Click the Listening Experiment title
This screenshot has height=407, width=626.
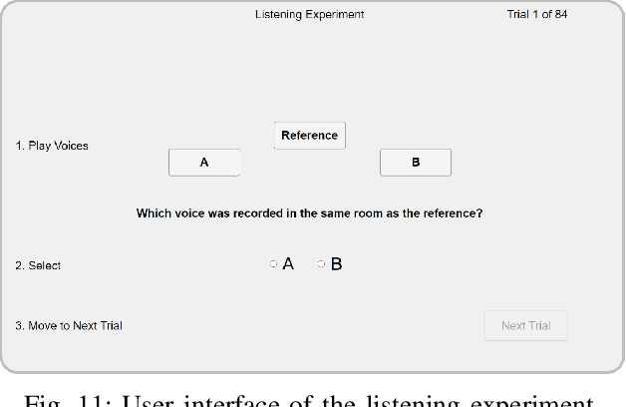coord(310,15)
